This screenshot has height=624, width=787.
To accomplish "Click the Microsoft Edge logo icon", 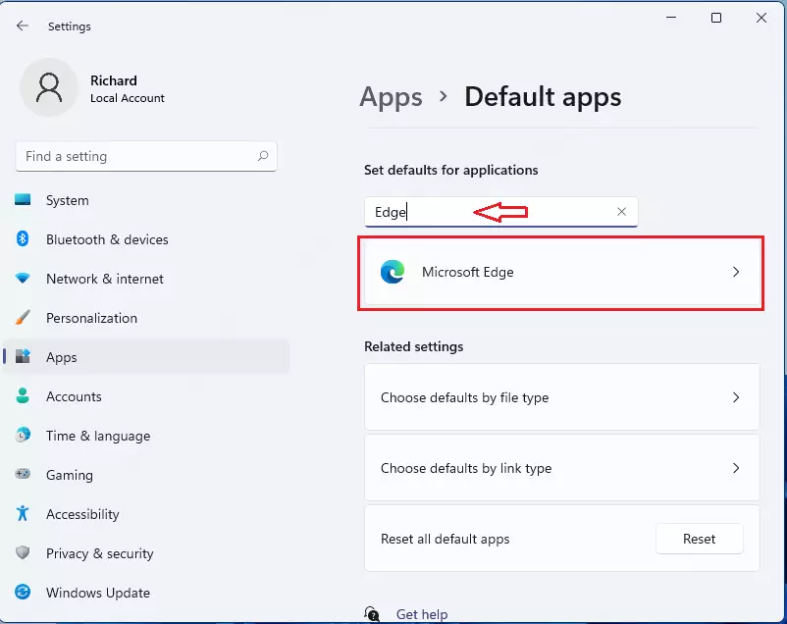I will pos(393,272).
